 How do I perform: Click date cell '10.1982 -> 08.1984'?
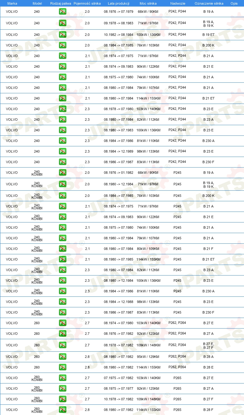119,35
